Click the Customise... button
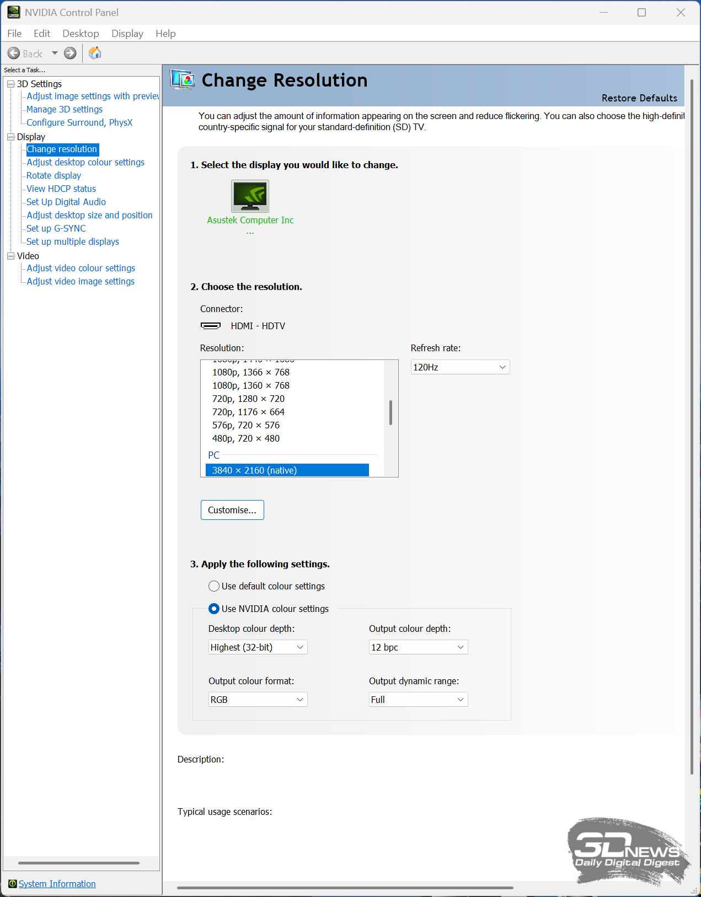This screenshot has height=897, width=701. (x=232, y=510)
